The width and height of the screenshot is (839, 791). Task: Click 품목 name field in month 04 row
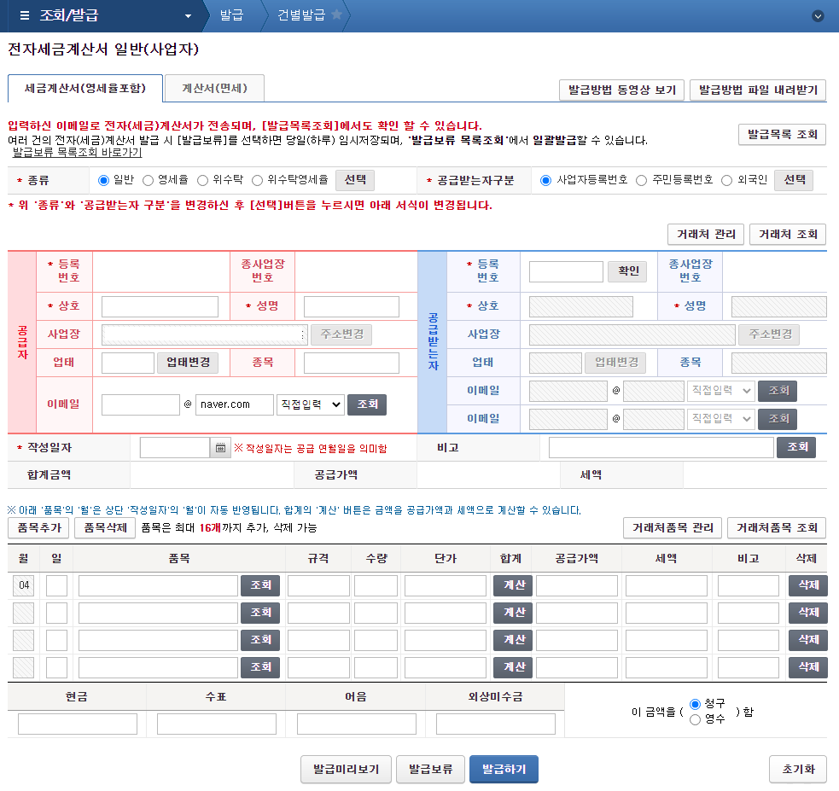pos(159,585)
